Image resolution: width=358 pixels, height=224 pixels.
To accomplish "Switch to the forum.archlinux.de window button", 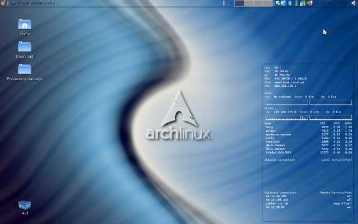I will coord(39,3).
